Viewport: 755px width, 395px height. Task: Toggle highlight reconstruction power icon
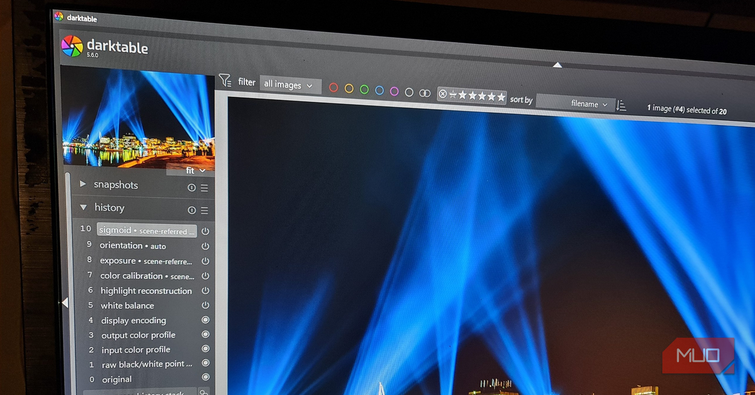tap(205, 291)
